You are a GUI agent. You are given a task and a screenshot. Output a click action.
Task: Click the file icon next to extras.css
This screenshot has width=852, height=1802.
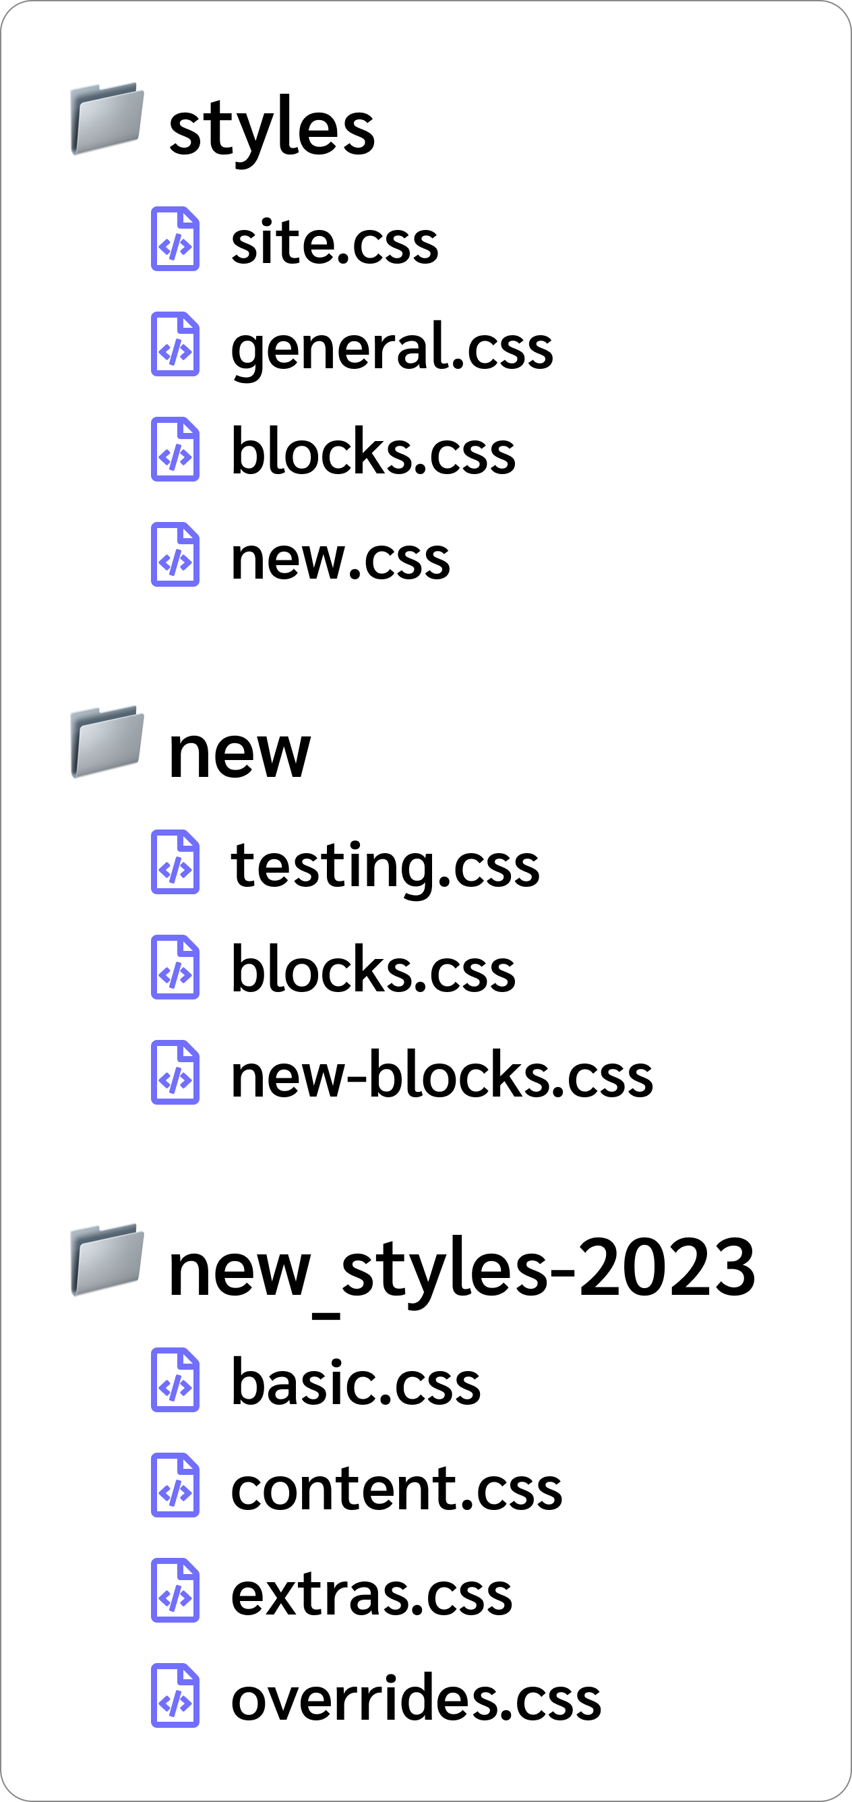click(175, 1590)
